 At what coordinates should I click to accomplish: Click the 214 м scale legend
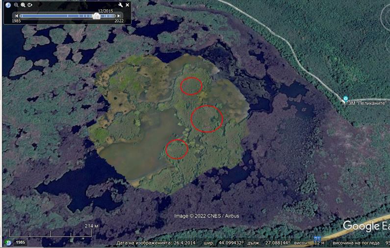(91, 225)
